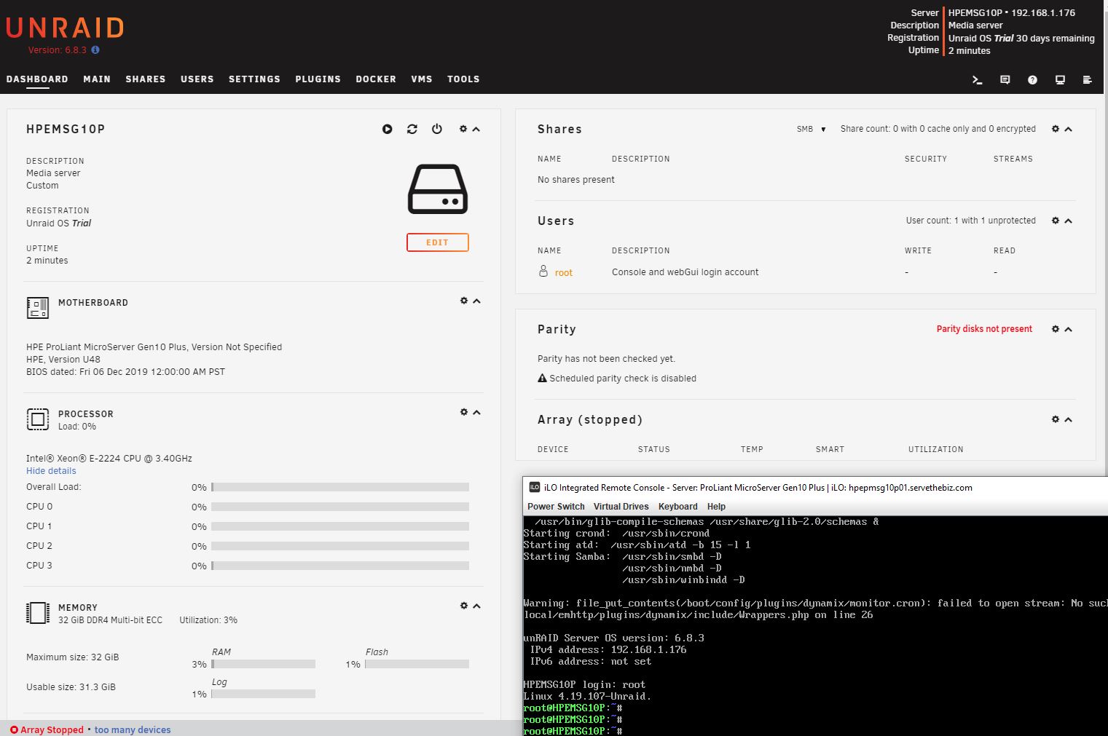
Task: Collapse the Parity section
Action: (x=1069, y=329)
